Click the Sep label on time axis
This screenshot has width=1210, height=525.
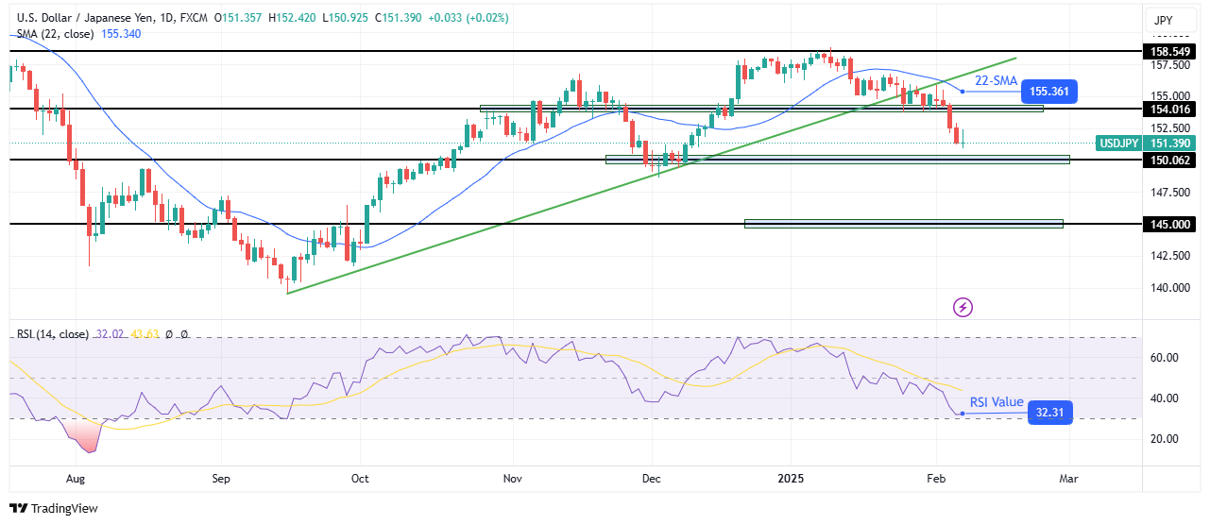tap(222, 479)
